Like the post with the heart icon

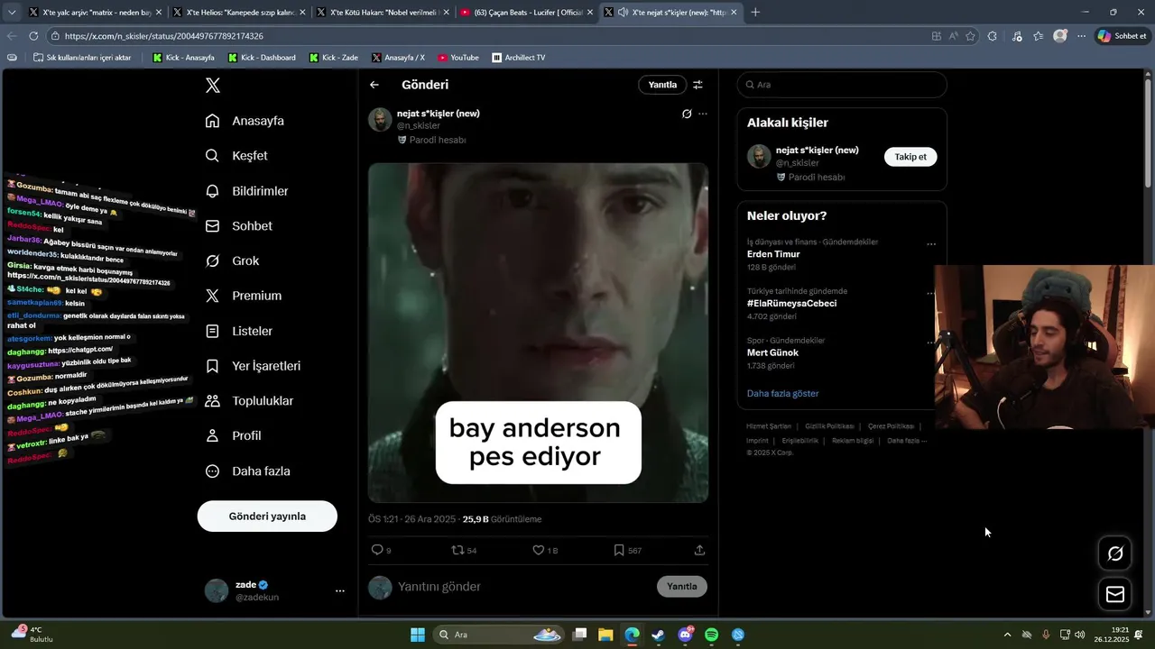pyautogui.click(x=545, y=550)
